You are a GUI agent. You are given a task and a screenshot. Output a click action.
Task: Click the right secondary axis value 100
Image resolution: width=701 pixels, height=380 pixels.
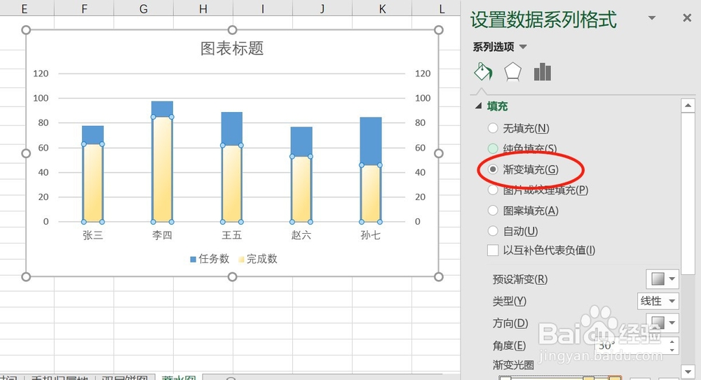pos(423,98)
